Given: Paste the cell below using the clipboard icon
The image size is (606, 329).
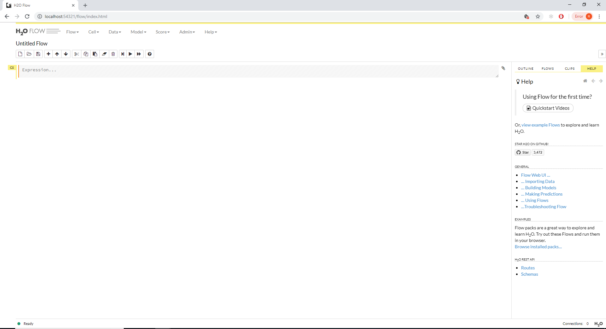Looking at the screenshot, I should click(x=95, y=54).
